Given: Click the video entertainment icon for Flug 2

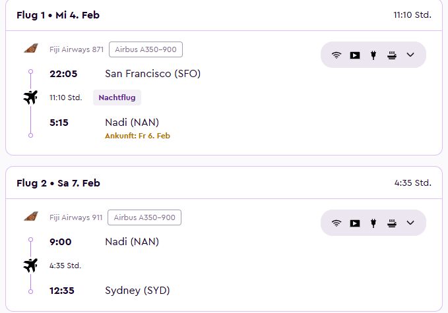Looking at the screenshot, I should coord(355,223).
